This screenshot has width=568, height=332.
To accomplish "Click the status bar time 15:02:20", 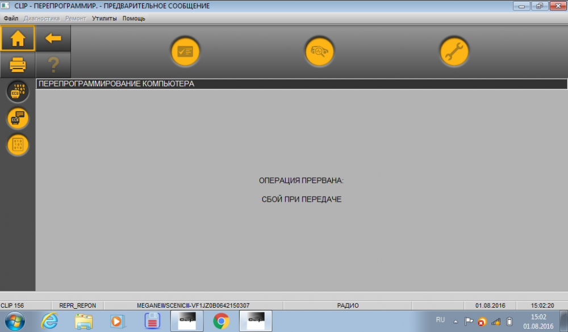I will tap(542, 305).
